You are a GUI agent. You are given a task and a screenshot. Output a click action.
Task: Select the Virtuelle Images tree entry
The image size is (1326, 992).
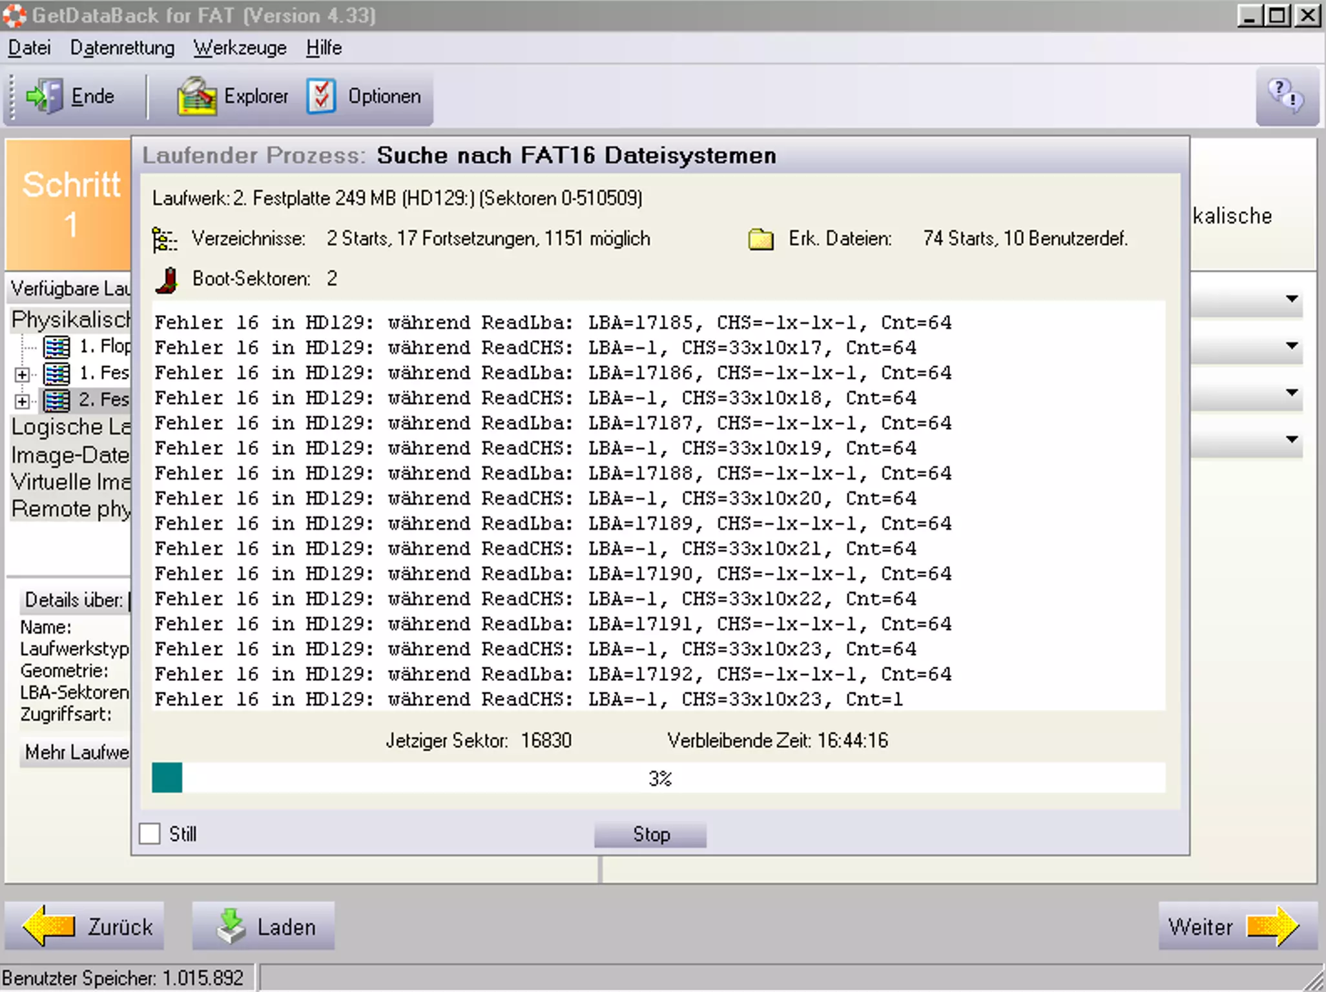point(71,482)
